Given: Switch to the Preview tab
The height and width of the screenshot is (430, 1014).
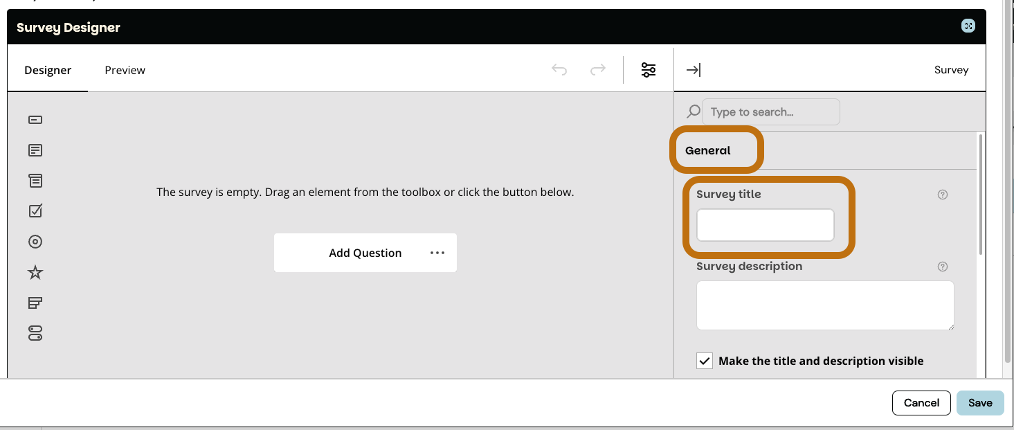Looking at the screenshot, I should [x=125, y=70].
